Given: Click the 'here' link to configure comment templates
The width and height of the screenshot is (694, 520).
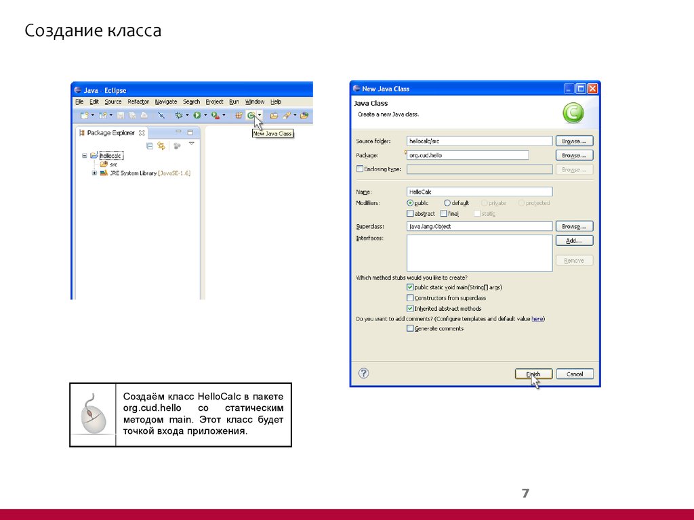Looking at the screenshot, I should (x=537, y=318).
